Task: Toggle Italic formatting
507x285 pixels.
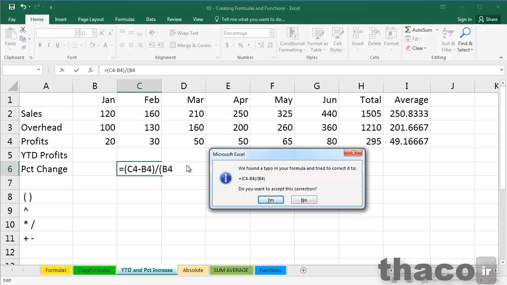Action: coord(48,45)
